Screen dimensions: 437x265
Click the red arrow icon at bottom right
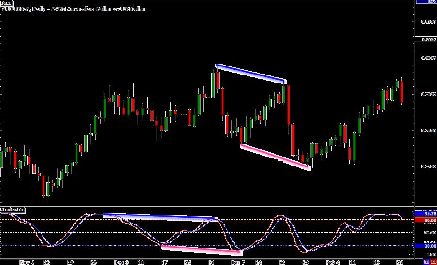433,262
